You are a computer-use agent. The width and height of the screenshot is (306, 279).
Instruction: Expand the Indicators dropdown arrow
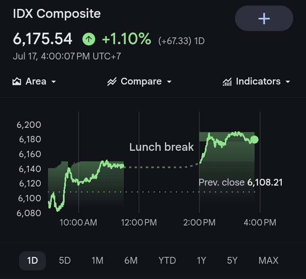click(288, 82)
